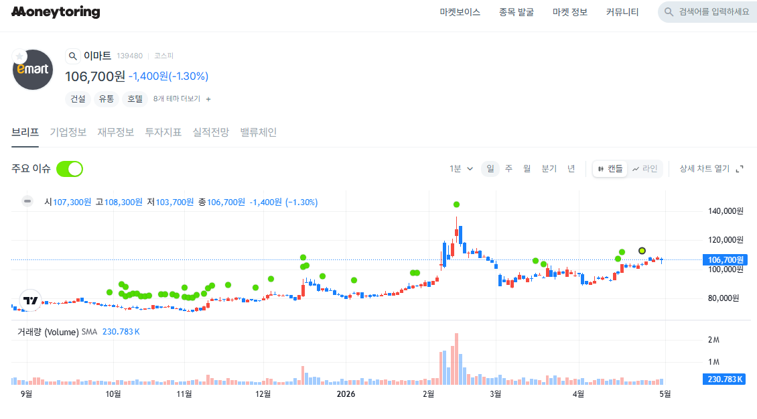Click the search icon next to 이마트
The width and height of the screenshot is (757, 419).
pyautogui.click(x=72, y=56)
